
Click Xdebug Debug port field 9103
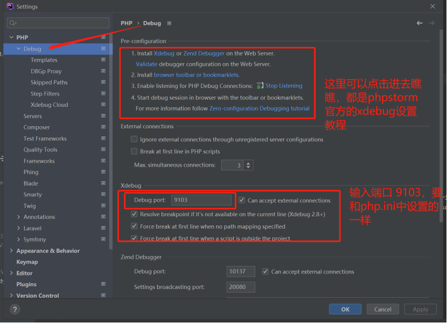pos(201,200)
